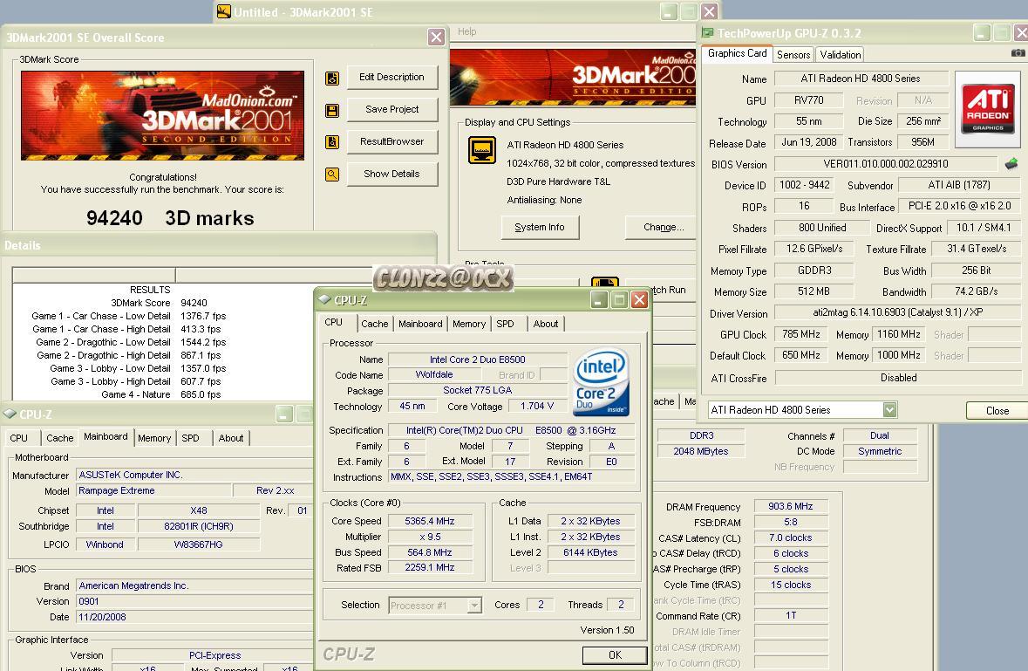This screenshot has height=671, width=1028.
Task: Click the GPU-Z title bar app icon
Action: (x=707, y=33)
